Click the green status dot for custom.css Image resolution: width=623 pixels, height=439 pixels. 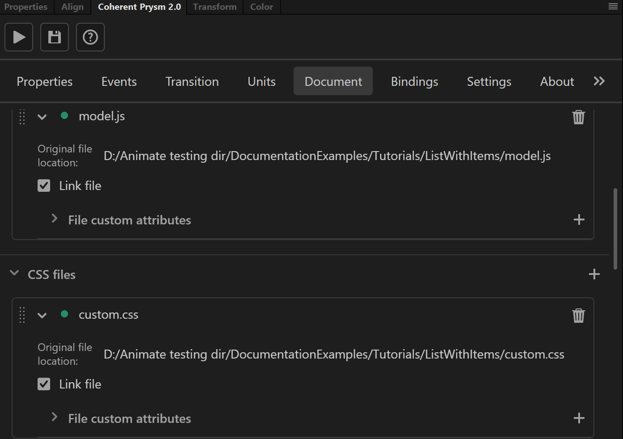coord(64,314)
